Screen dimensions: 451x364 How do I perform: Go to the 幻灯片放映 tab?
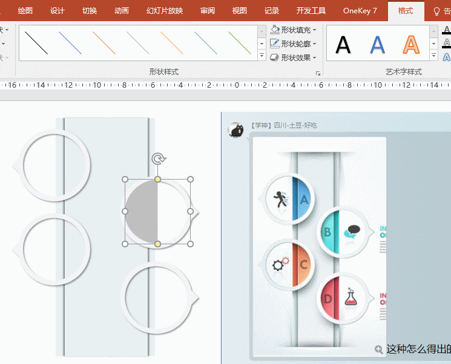(164, 11)
